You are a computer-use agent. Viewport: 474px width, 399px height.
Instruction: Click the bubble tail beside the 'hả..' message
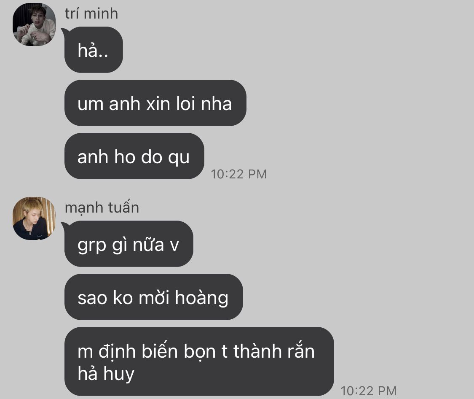[65, 32]
